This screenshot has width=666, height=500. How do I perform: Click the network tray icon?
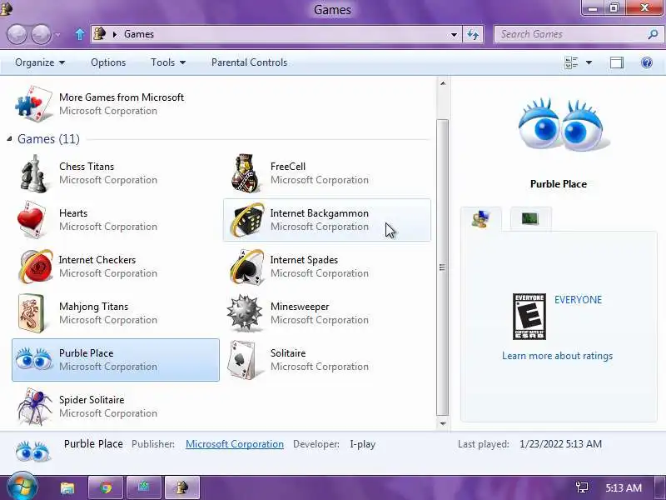581,487
